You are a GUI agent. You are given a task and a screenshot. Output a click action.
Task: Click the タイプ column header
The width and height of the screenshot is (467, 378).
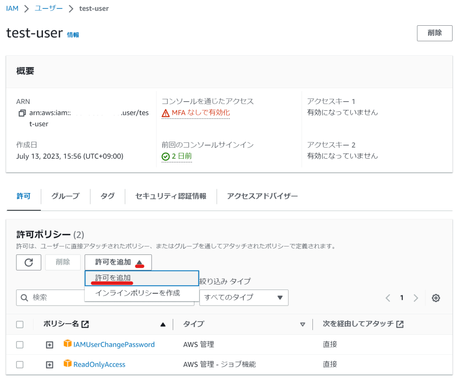pos(193,324)
